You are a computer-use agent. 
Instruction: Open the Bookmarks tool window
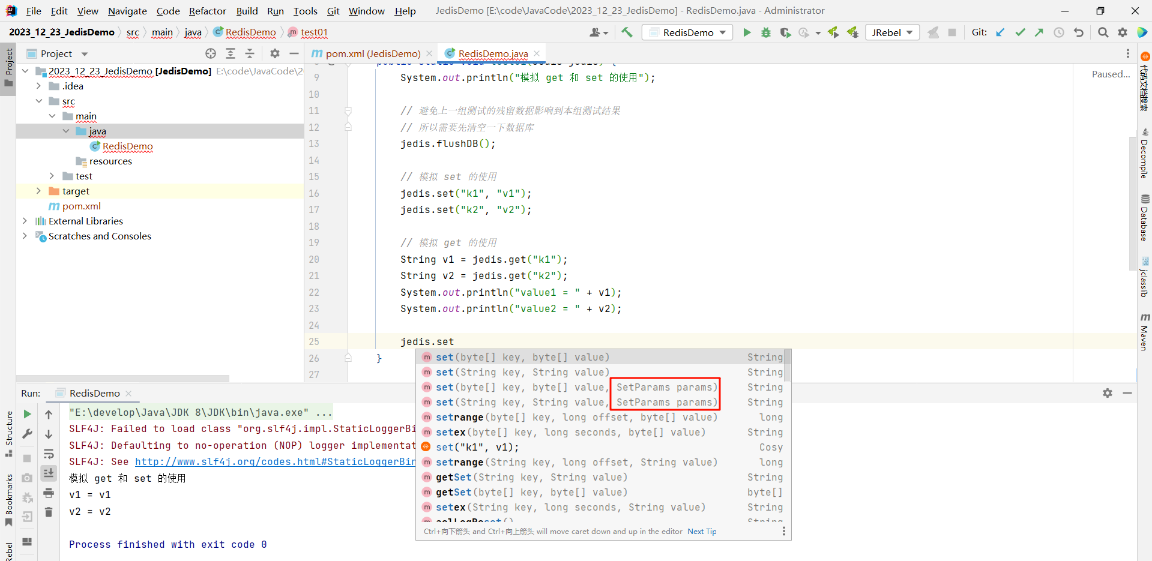coord(9,499)
